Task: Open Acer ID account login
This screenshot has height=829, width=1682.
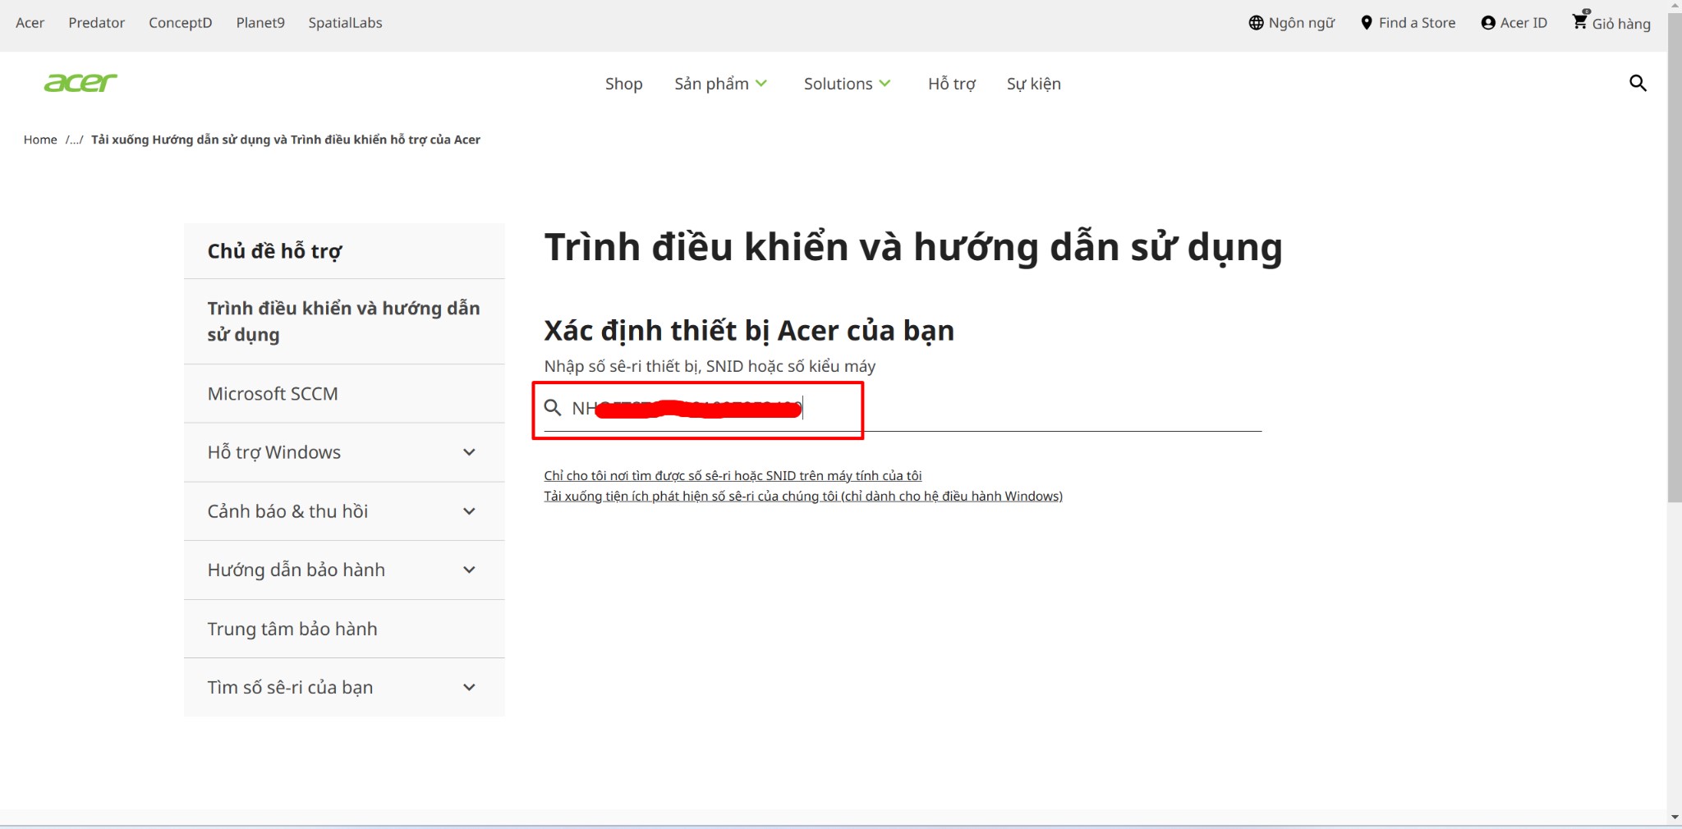Action: point(1514,23)
